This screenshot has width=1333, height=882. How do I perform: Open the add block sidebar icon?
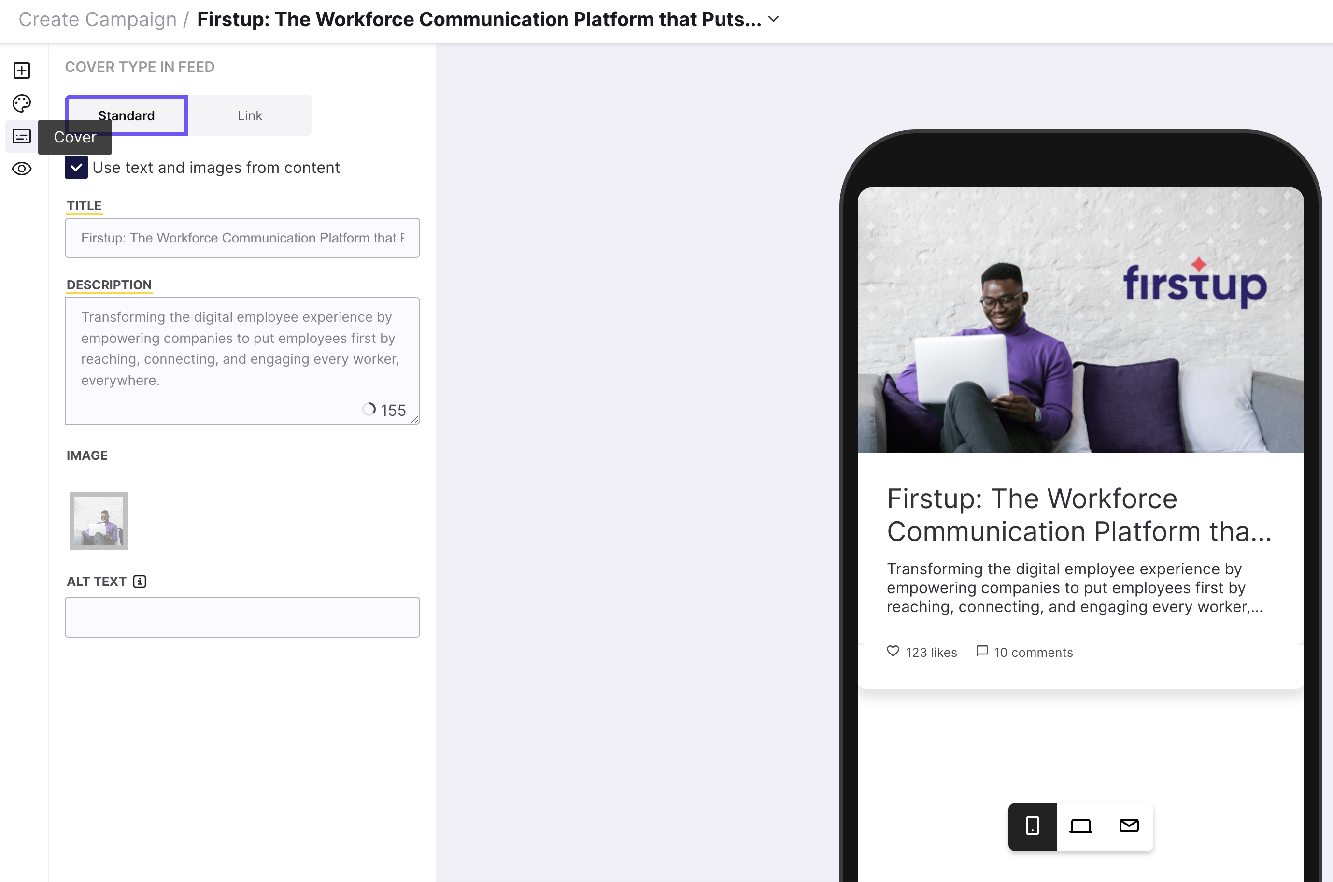[21, 71]
